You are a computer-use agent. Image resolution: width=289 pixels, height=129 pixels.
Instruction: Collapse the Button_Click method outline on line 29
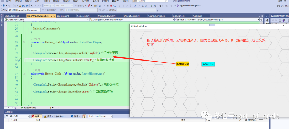23,42
